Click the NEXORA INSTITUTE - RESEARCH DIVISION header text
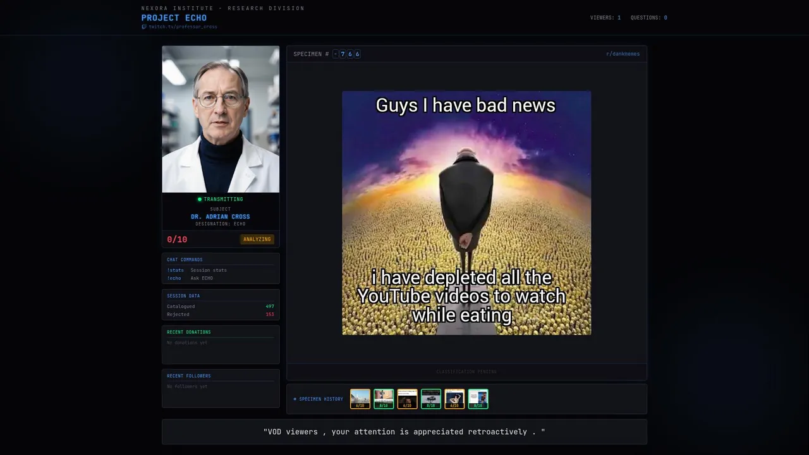 pyautogui.click(x=223, y=8)
